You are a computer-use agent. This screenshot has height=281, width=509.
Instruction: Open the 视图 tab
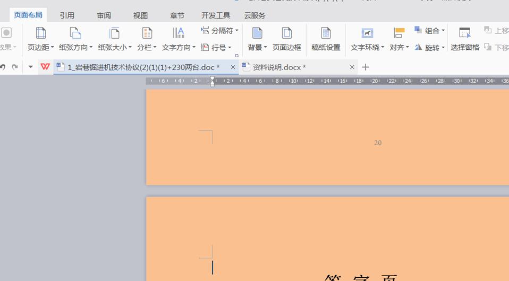pyautogui.click(x=141, y=15)
